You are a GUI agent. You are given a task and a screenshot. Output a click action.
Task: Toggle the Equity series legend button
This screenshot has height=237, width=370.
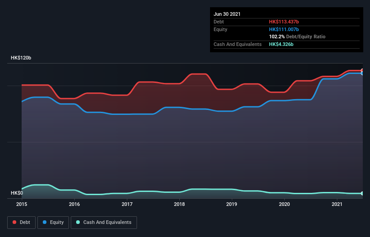[x=53, y=223]
